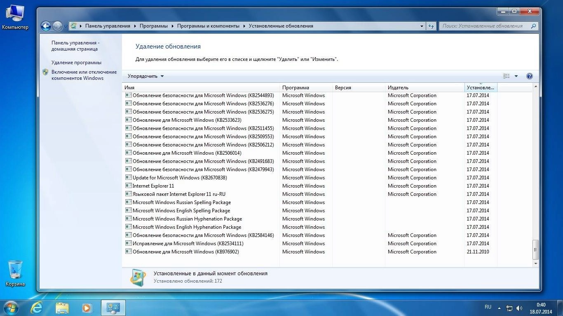Select update KB2511455 row
The width and height of the screenshot is (563, 316).
click(x=310, y=128)
